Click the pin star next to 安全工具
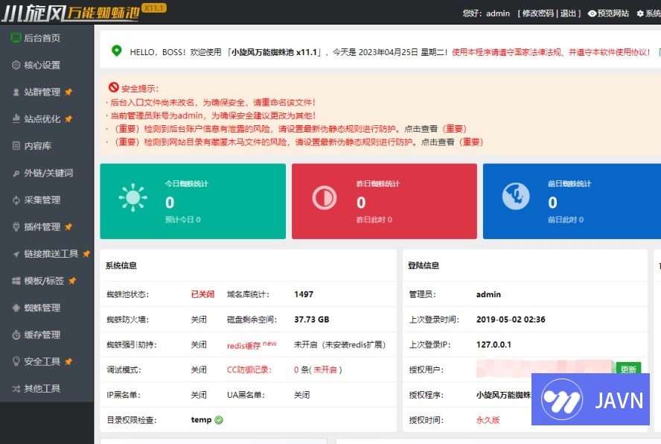 (68, 362)
